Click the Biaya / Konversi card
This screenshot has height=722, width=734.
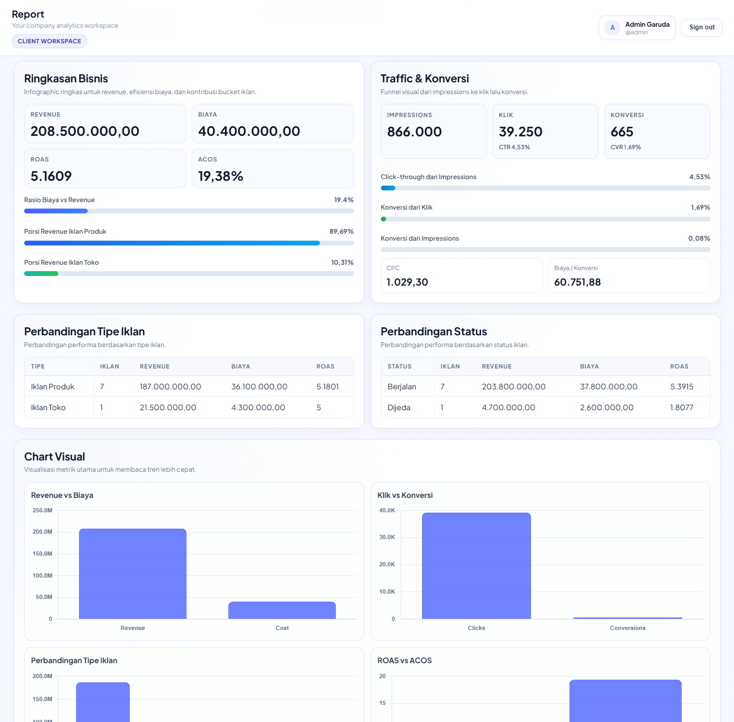pos(629,276)
